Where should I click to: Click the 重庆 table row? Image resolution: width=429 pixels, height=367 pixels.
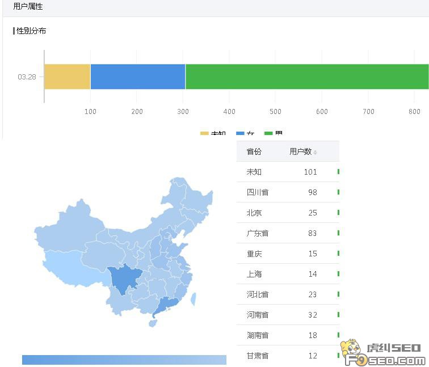(x=288, y=254)
